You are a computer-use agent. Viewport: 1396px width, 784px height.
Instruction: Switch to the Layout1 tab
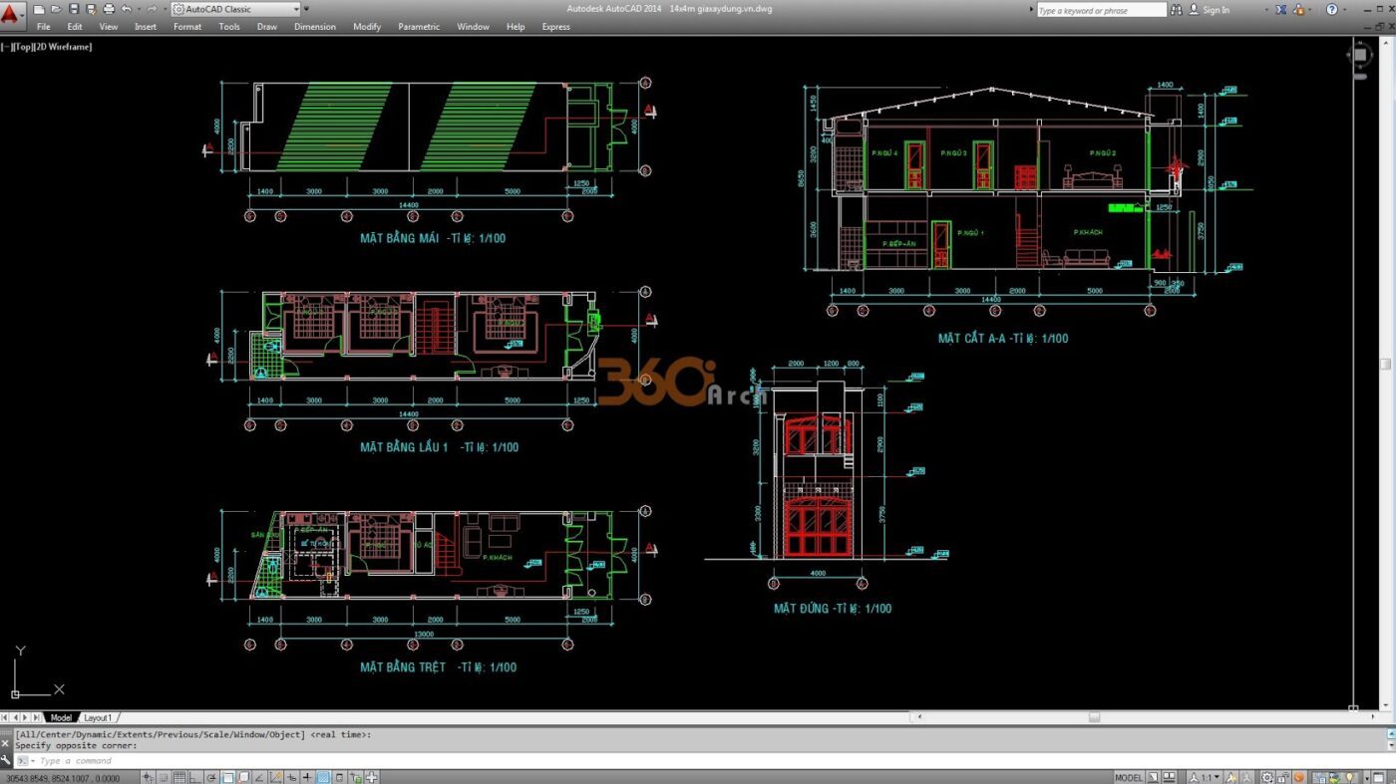(x=98, y=716)
